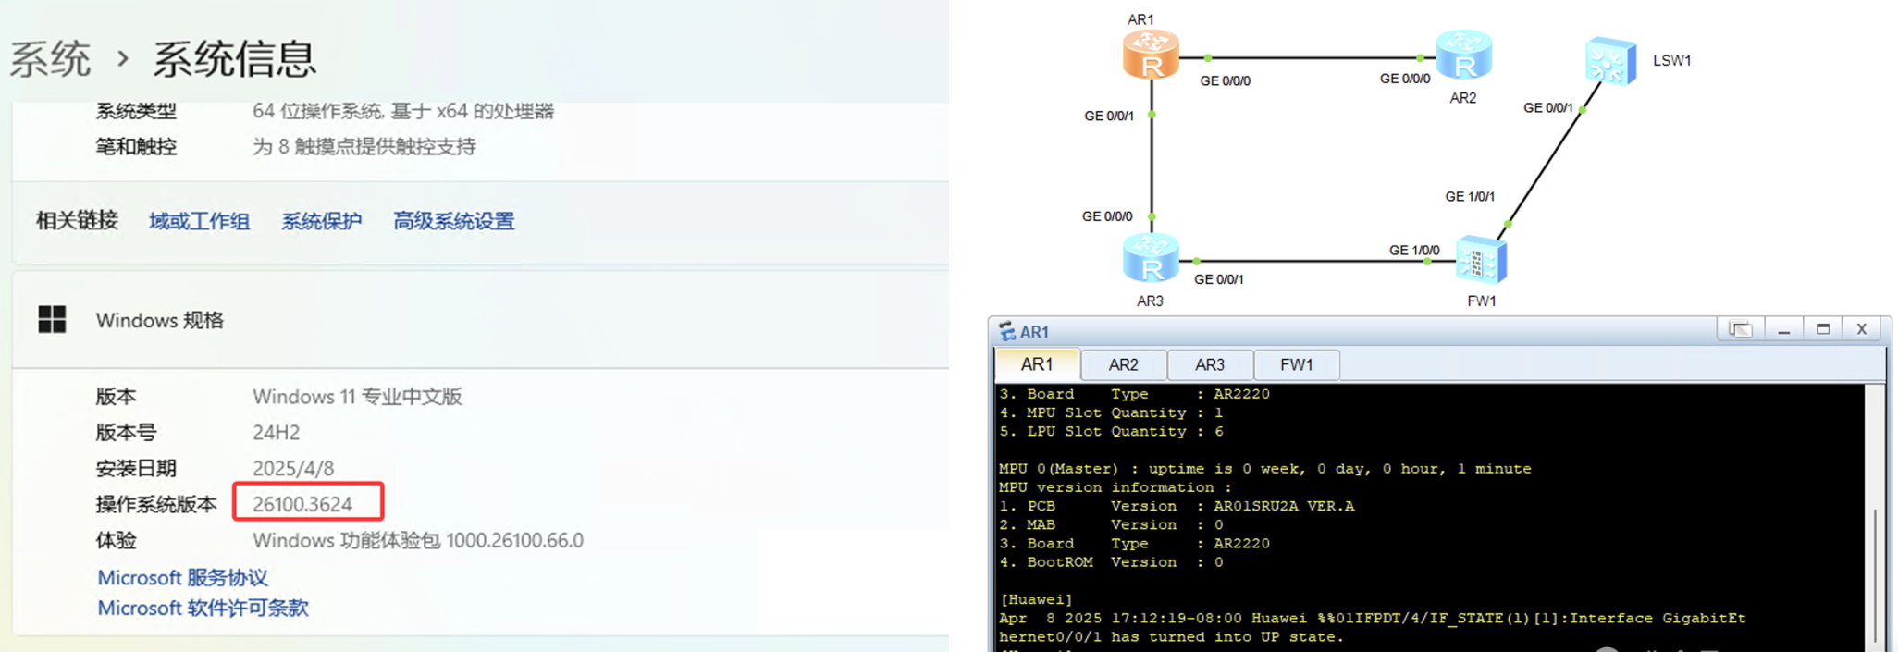Collapse the Windows 规格 section header
This screenshot has width=1898, height=652.
[480, 320]
